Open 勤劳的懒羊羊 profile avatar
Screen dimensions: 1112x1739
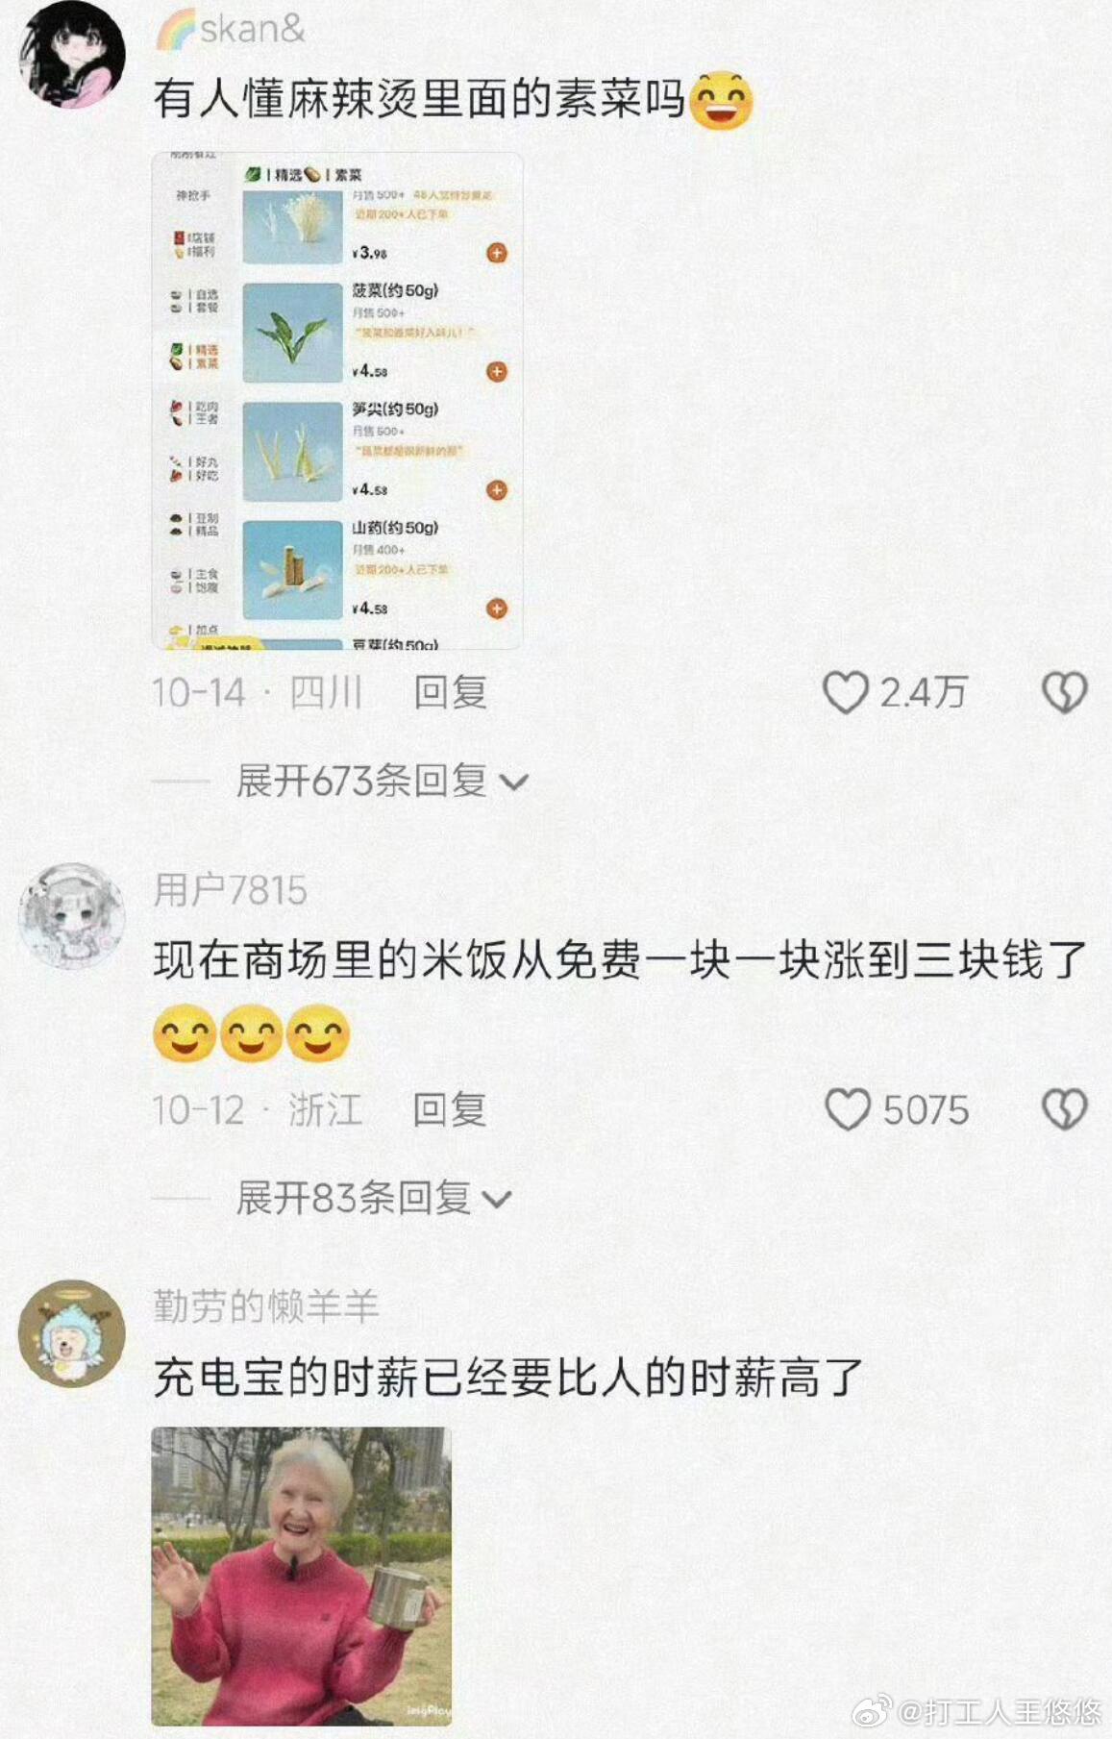click(x=72, y=1334)
